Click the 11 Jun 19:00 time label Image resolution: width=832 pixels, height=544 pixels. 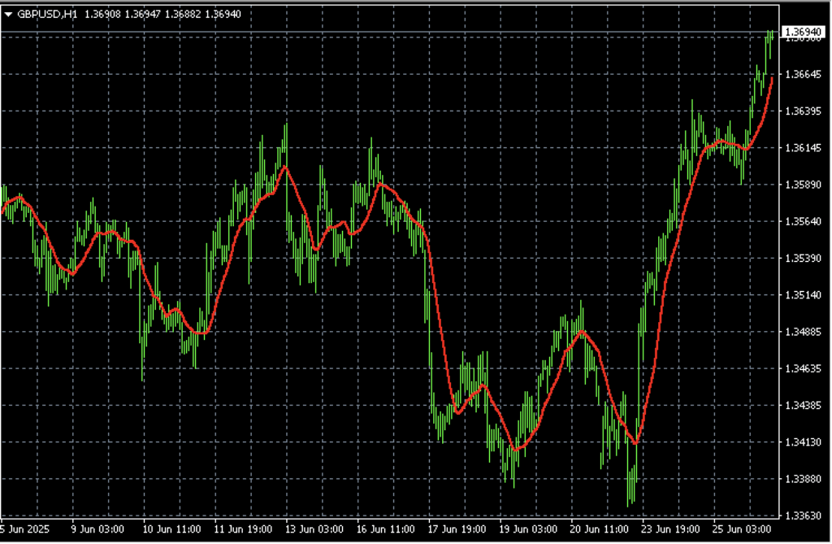(x=241, y=529)
